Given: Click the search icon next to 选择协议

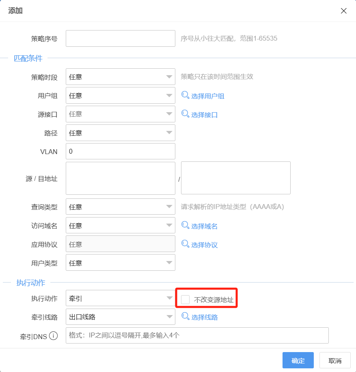Looking at the screenshot, I should click(185, 244).
